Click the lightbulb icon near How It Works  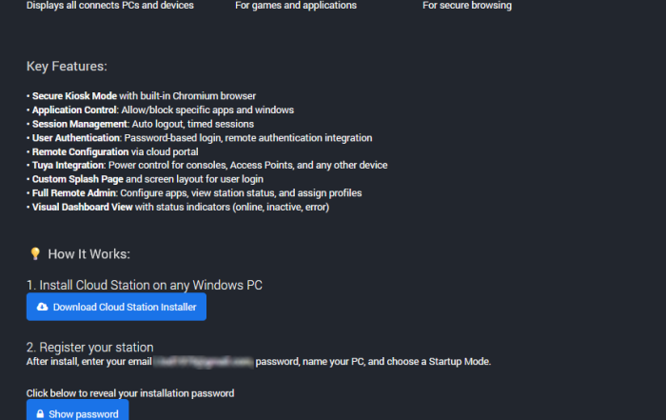pos(35,253)
